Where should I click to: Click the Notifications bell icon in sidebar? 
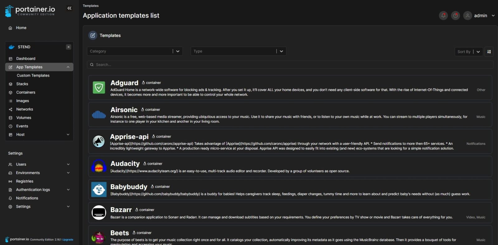pyautogui.click(x=10, y=198)
